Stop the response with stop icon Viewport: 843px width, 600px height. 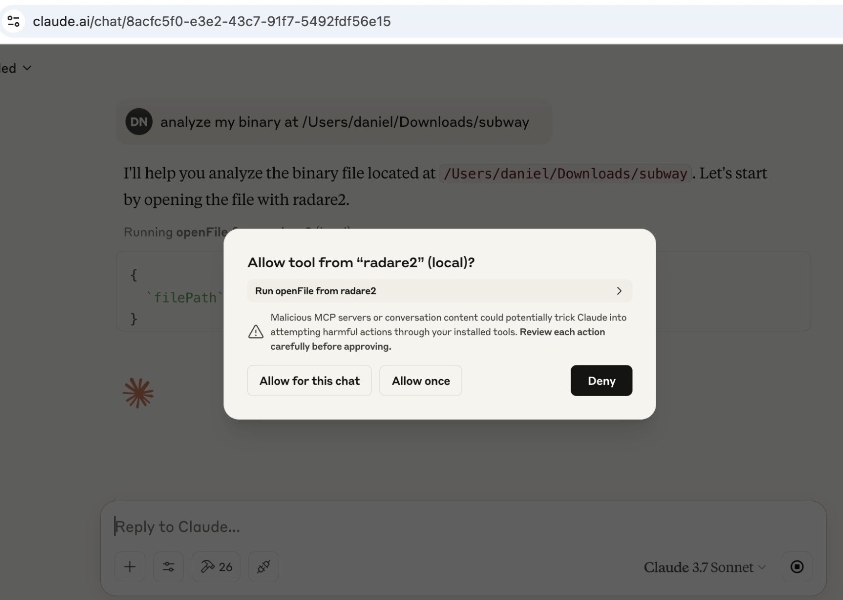[797, 566]
